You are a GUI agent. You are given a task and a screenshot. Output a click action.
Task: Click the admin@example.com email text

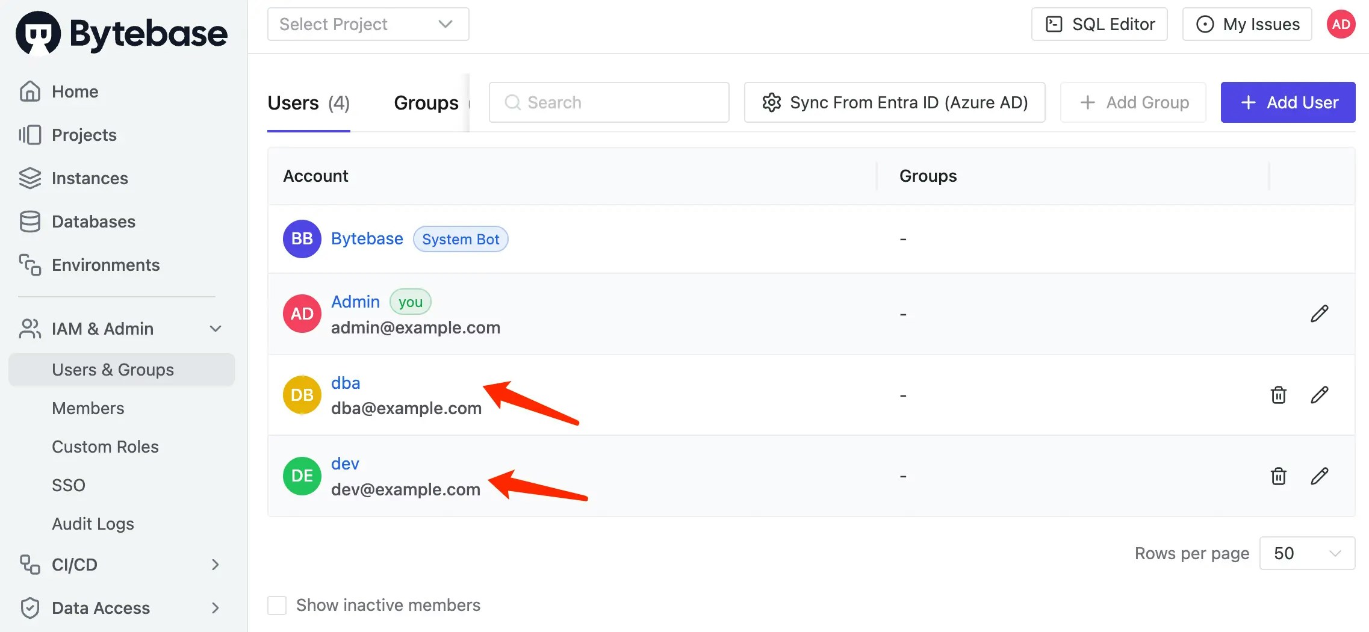415,327
